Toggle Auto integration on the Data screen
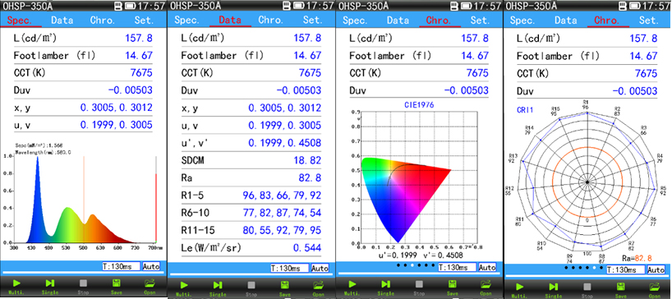Viewport: 672px width, 299px height. [x=320, y=268]
